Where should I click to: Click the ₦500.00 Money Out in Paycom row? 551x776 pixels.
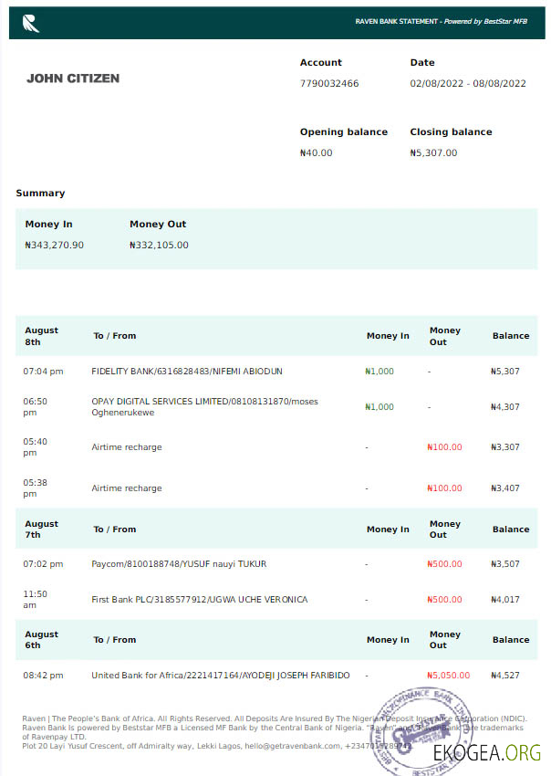pyautogui.click(x=444, y=563)
